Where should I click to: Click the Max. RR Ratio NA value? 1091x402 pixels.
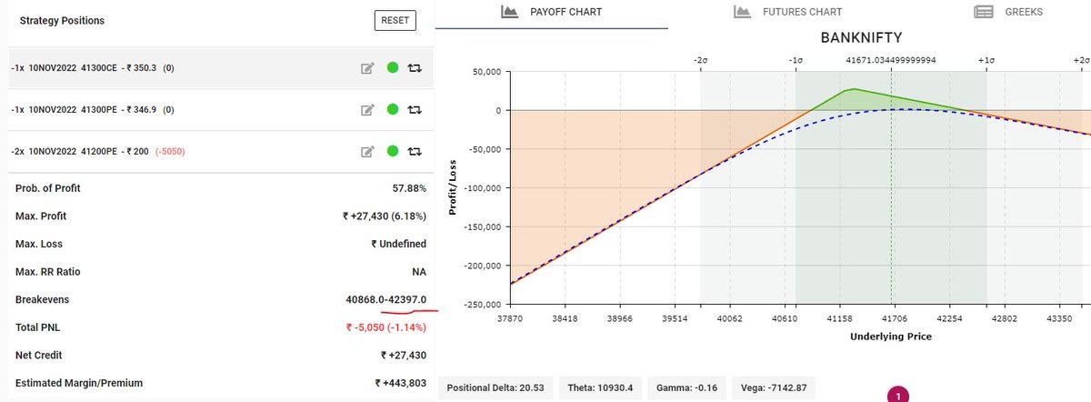[x=419, y=271]
